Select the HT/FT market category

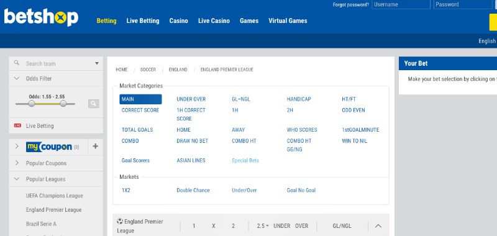tap(349, 99)
